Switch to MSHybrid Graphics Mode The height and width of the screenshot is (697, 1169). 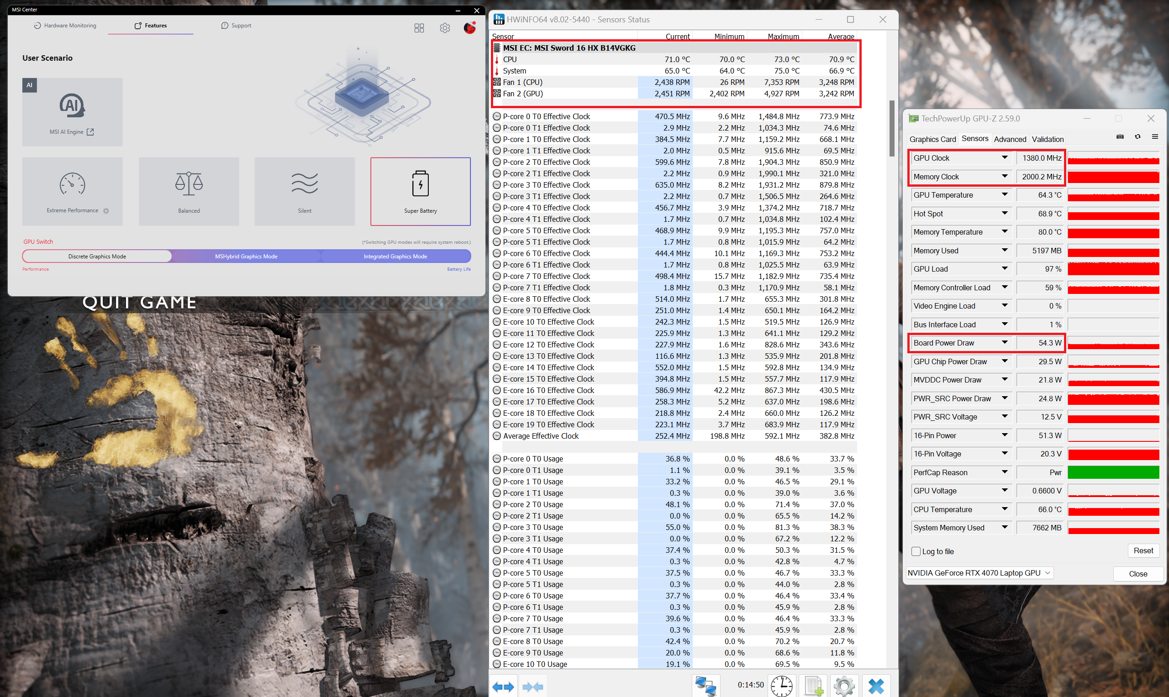(246, 257)
